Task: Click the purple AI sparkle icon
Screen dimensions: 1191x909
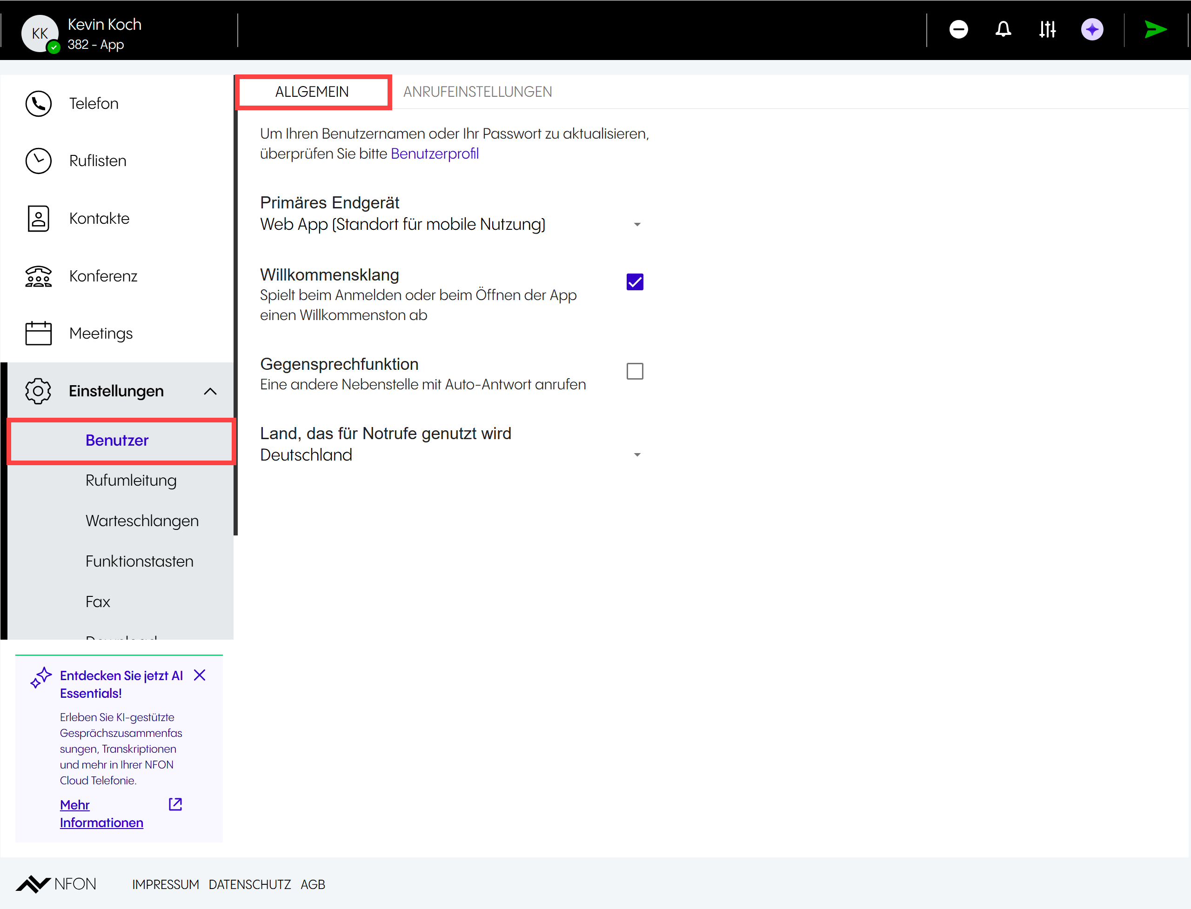Action: 1092,29
